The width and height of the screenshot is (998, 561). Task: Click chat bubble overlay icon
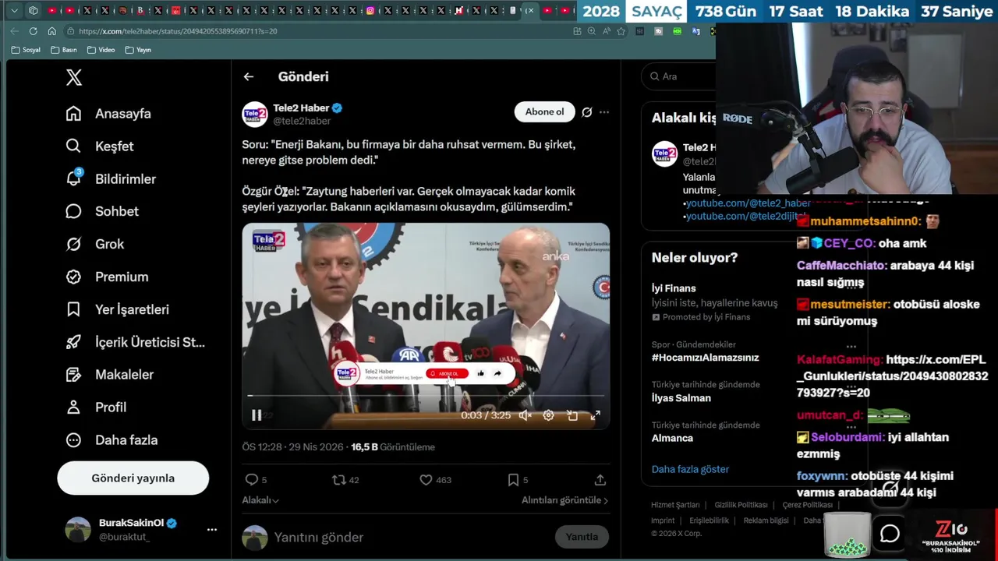pos(890,534)
